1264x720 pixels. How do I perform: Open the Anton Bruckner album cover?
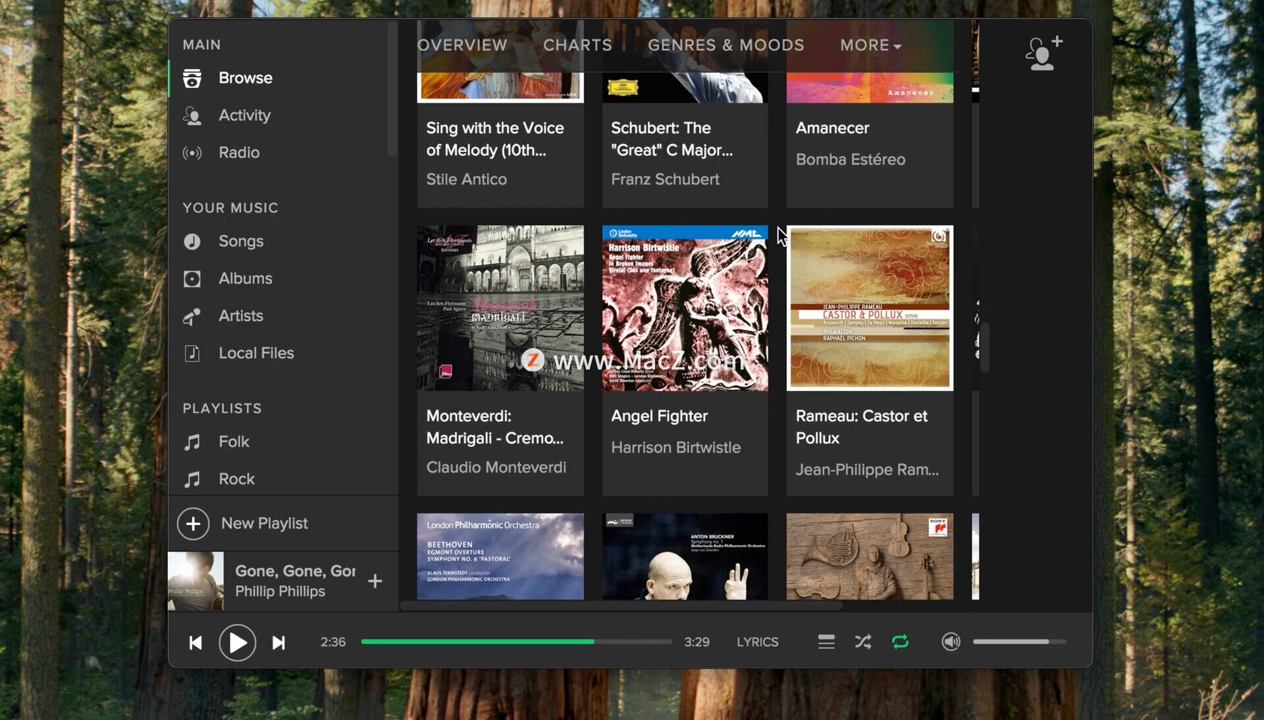685,557
